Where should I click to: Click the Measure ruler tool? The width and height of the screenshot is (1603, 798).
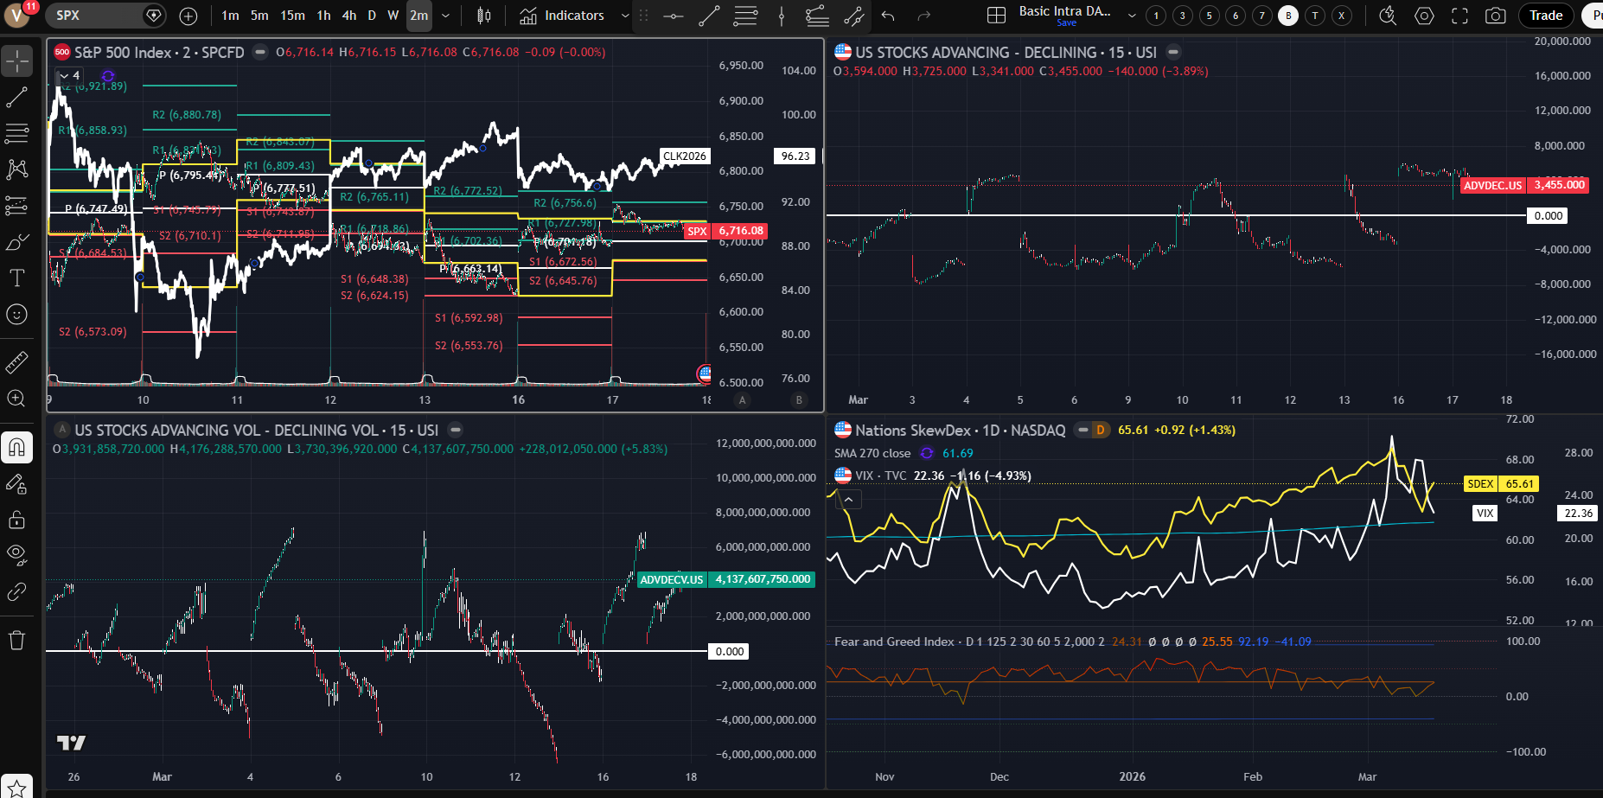[x=16, y=362]
